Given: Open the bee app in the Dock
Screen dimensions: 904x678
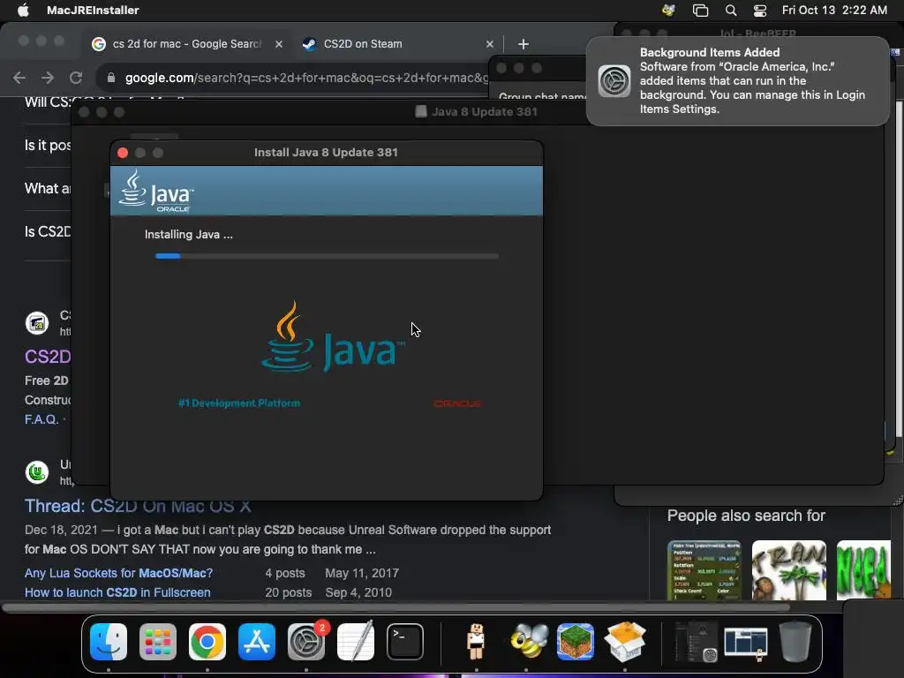Looking at the screenshot, I should [x=528, y=641].
